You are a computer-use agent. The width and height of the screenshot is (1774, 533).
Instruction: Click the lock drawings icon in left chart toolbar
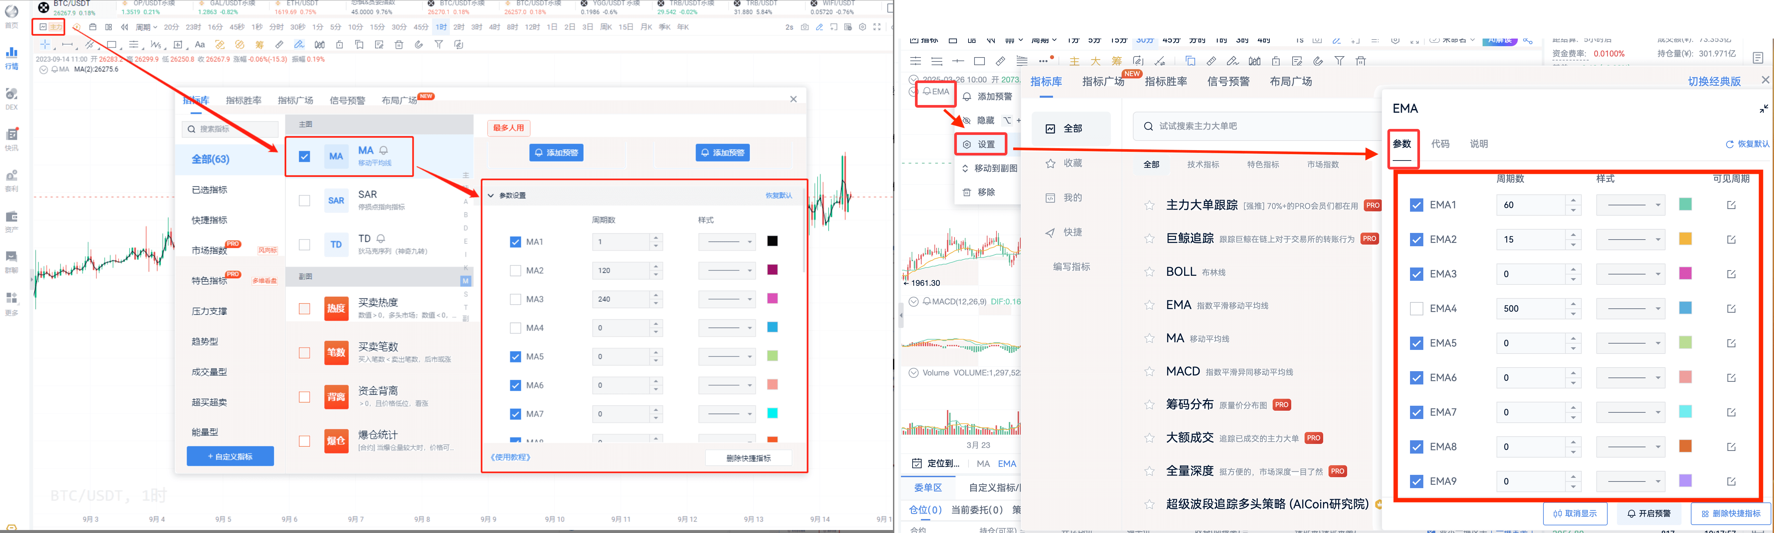pyautogui.click(x=339, y=45)
